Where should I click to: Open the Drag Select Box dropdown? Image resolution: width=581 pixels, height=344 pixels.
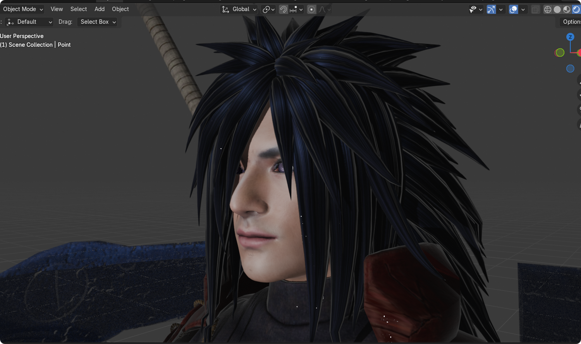(x=97, y=22)
